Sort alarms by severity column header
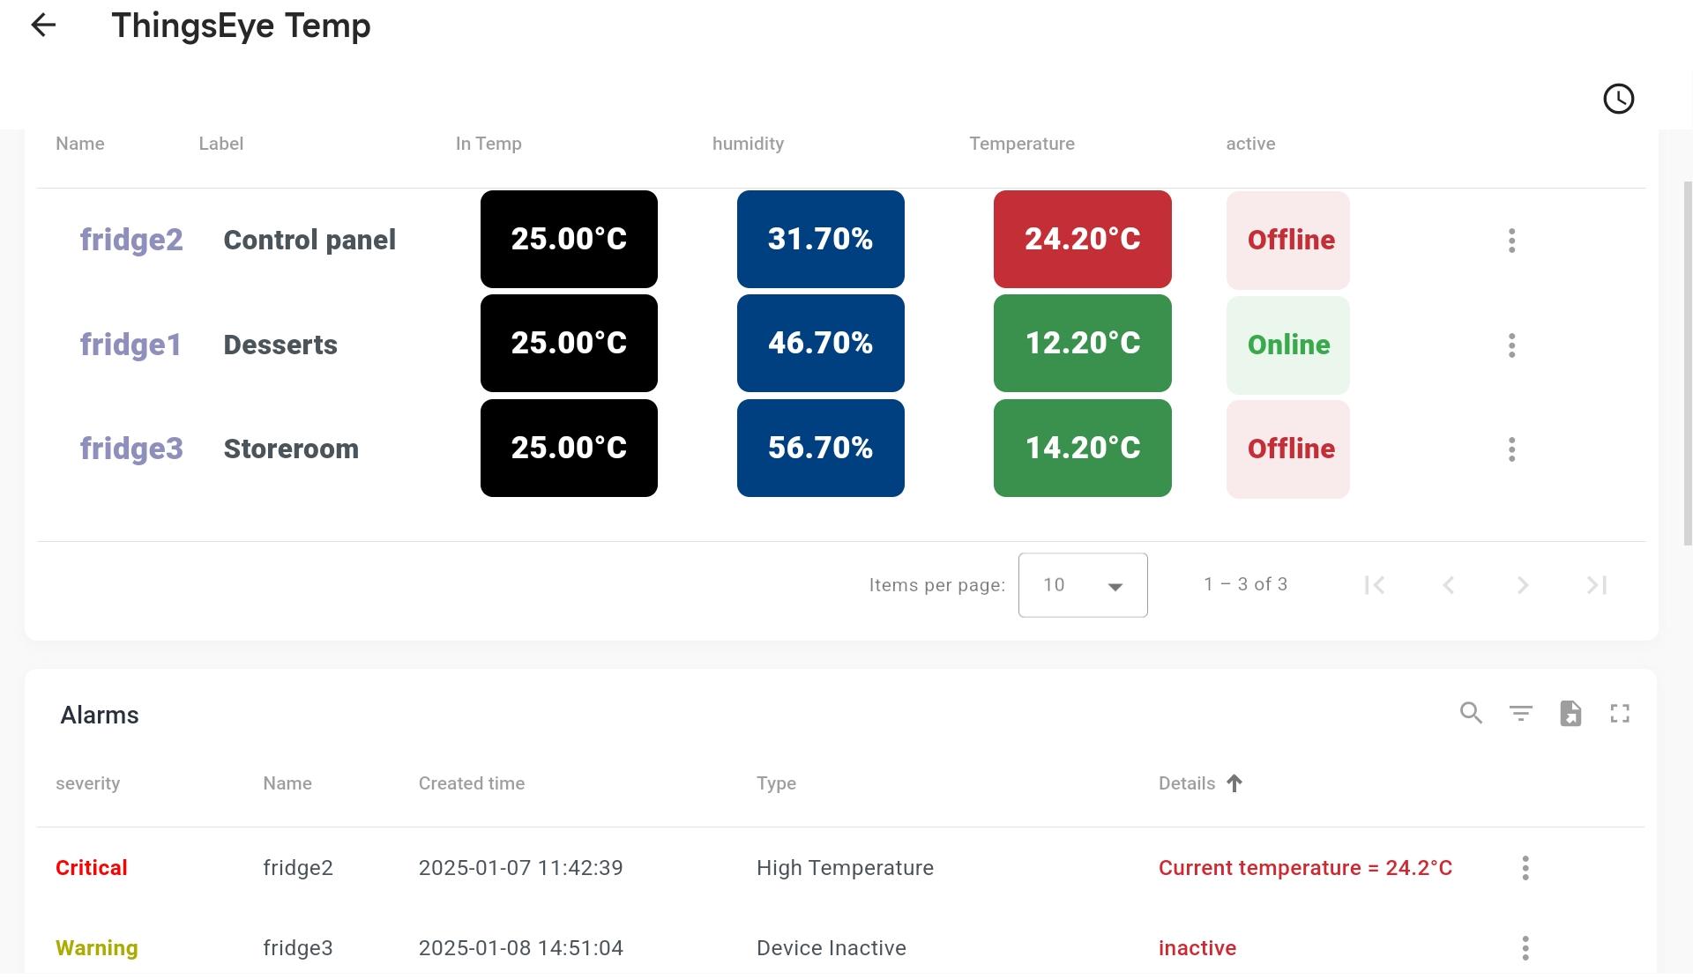The image size is (1693, 979). pyautogui.click(x=87, y=783)
